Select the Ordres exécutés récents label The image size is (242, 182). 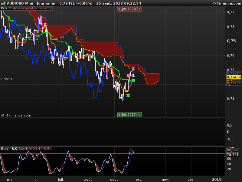30,8
